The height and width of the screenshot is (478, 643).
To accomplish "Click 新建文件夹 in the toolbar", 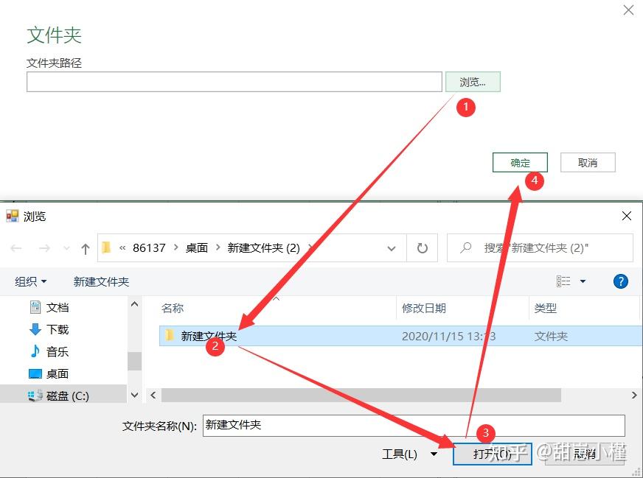I will pos(101,281).
